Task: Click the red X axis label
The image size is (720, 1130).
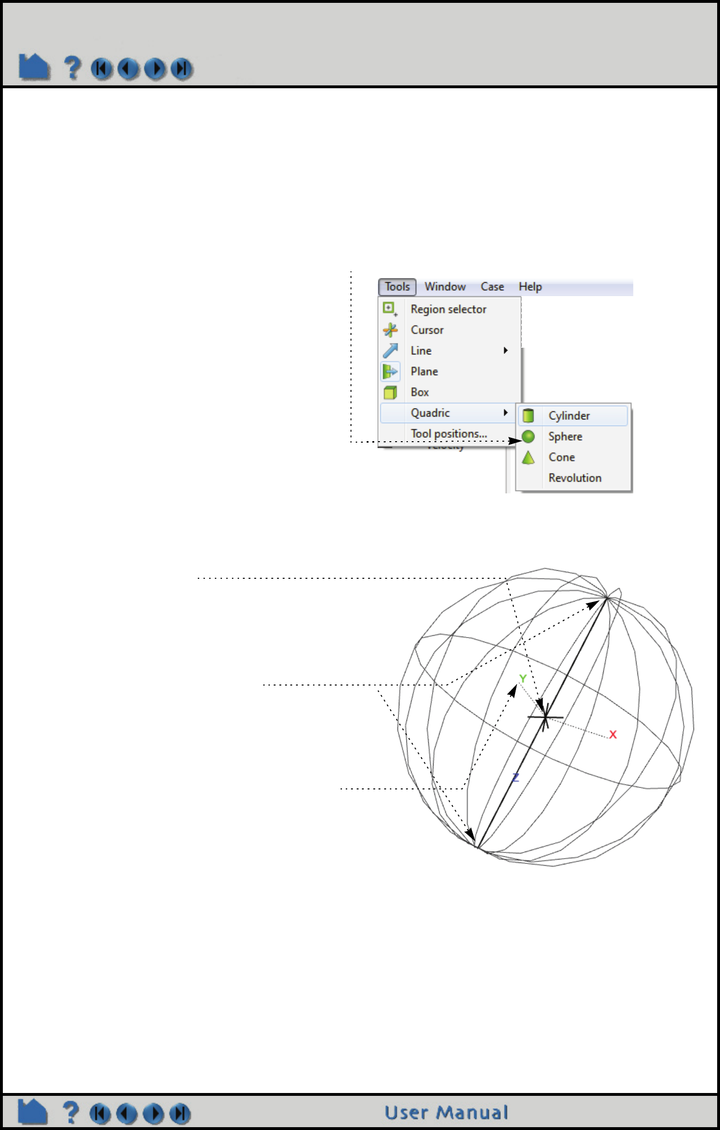Action: pyautogui.click(x=613, y=734)
